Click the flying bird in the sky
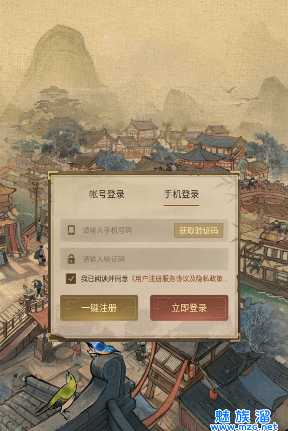This screenshot has width=288, height=431. (x=229, y=90)
